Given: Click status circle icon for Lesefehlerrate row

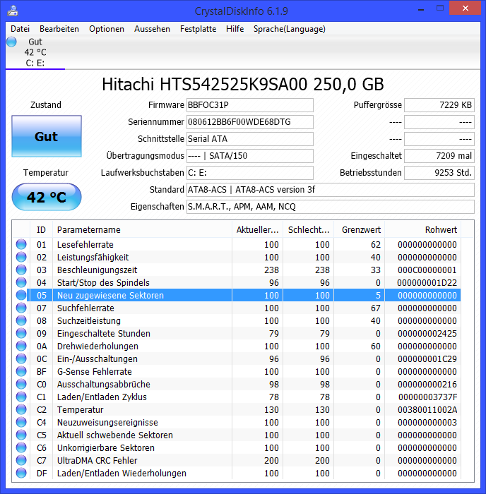Looking at the screenshot, I should pos(21,244).
